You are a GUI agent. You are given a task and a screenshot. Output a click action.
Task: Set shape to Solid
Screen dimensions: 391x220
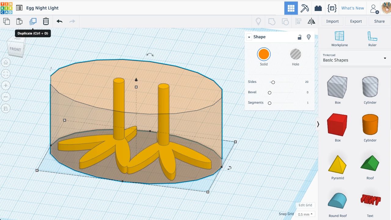point(264,54)
